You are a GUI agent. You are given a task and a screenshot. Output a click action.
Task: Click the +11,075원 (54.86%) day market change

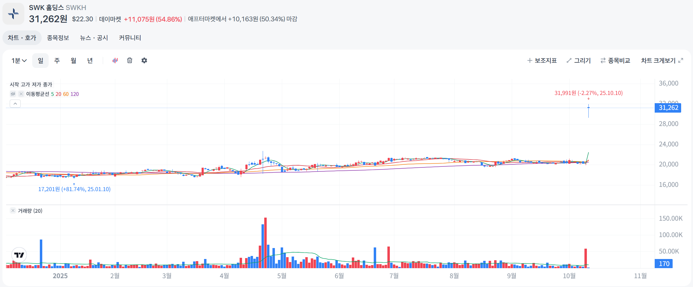pos(153,19)
